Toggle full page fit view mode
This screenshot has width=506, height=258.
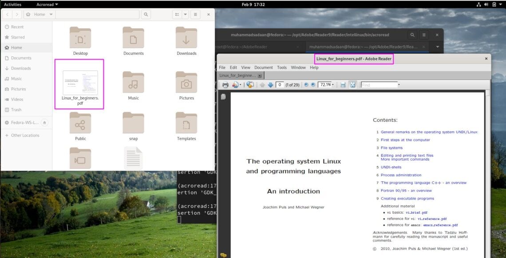coord(353,85)
